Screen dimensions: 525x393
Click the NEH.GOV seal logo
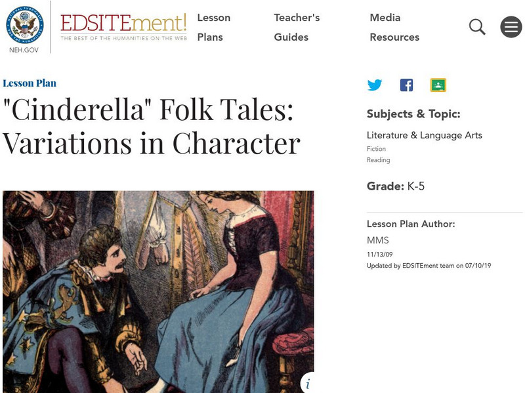coord(26,24)
